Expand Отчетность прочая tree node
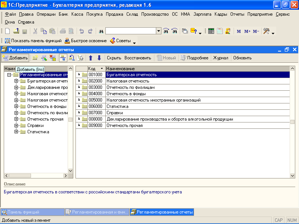The image size is (299, 224). point(16,119)
